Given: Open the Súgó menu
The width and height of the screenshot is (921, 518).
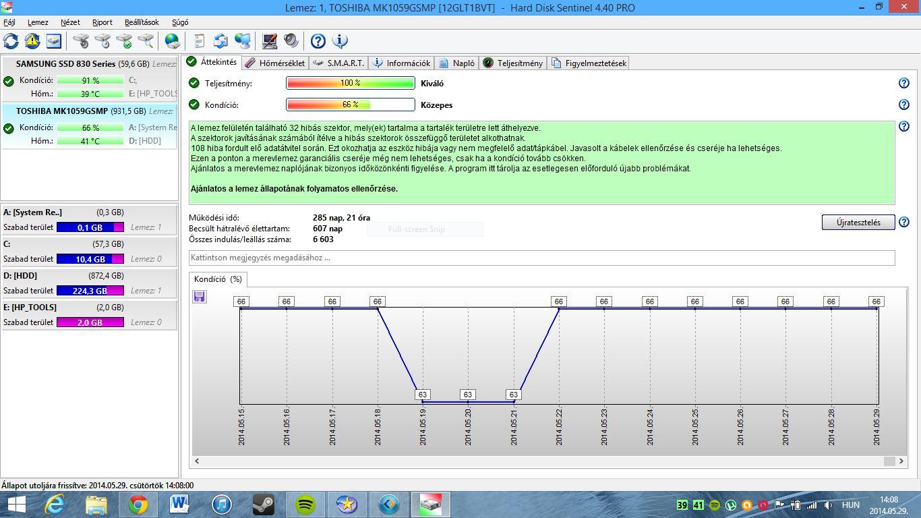Looking at the screenshot, I should pos(181,22).
